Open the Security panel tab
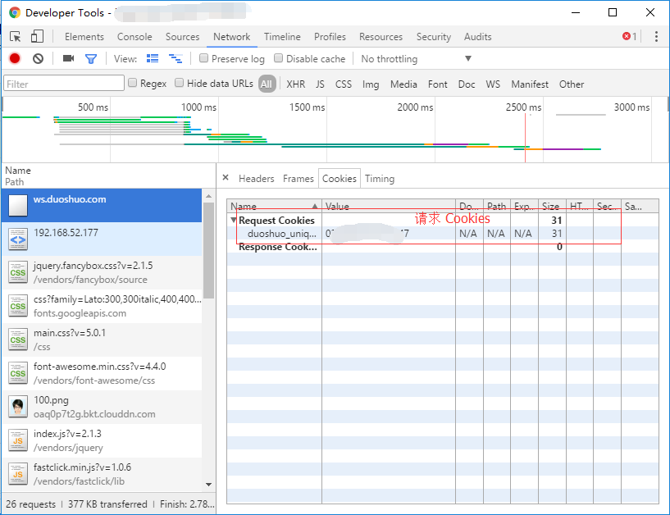The image size is (670, 515). coord(434,37)
